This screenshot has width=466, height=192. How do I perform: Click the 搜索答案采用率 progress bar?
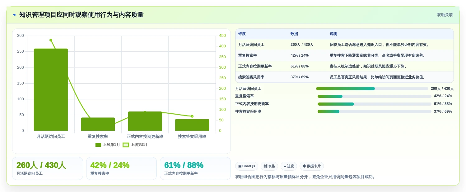(x=375, y=111)
